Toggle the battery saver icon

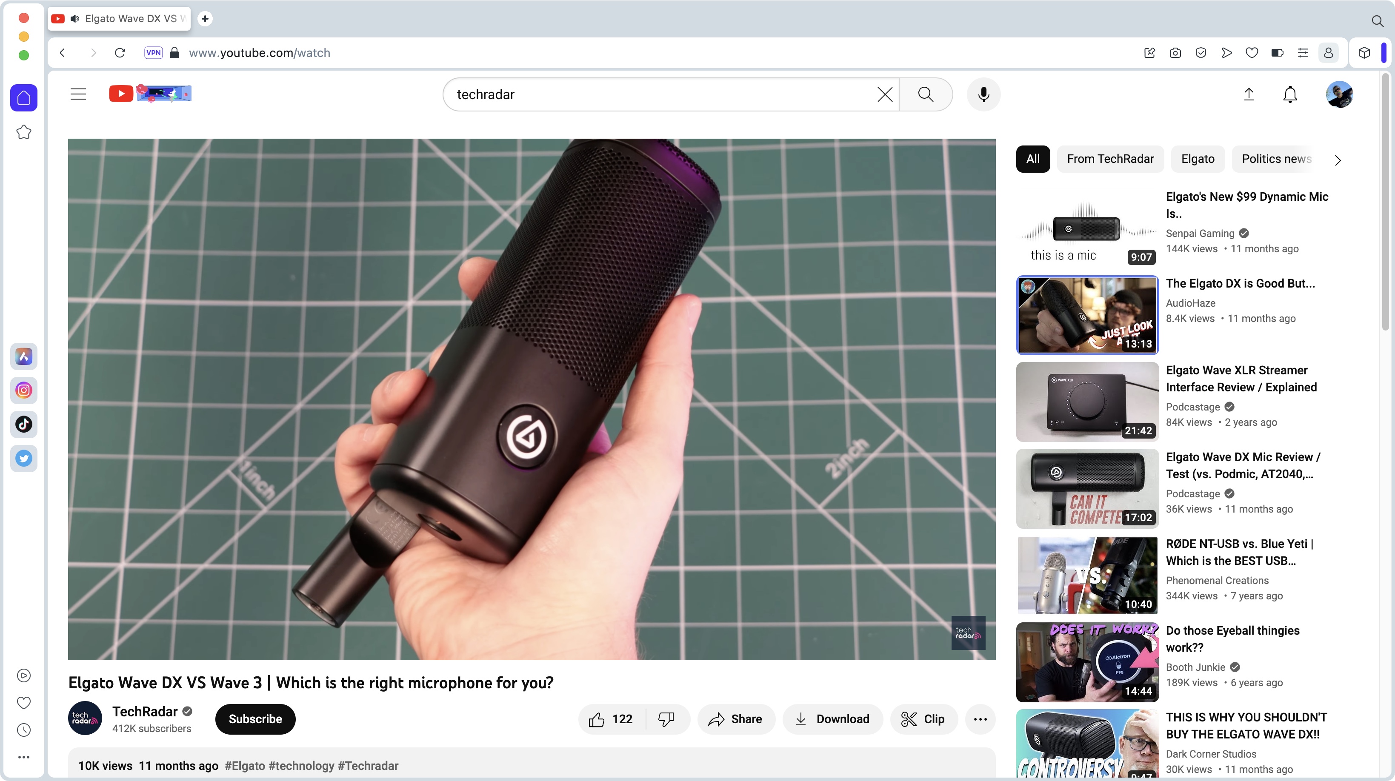(1277, 52)
